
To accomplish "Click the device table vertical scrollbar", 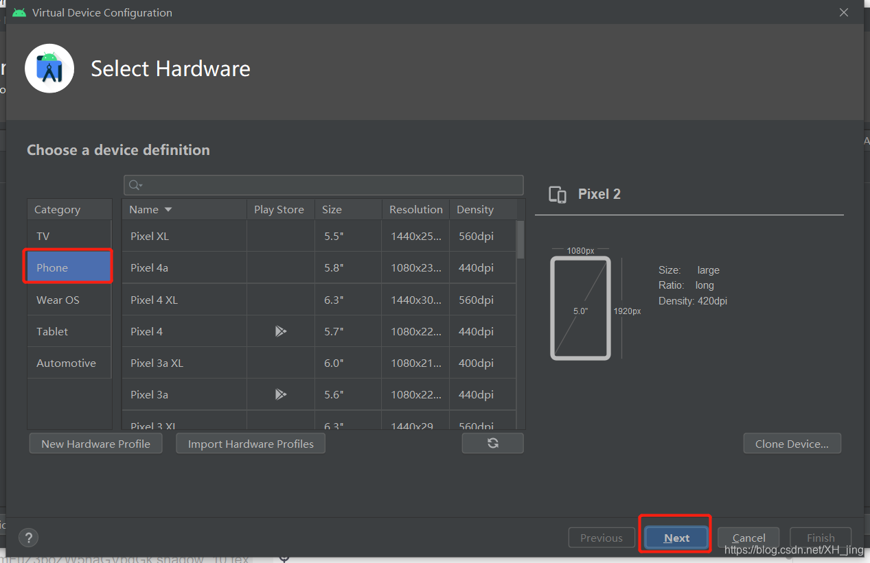I will point(520,239).
